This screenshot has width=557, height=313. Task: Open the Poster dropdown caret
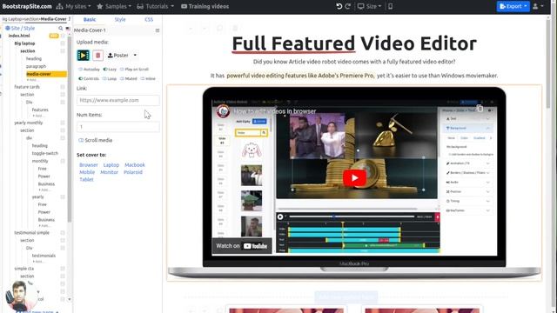pos(135,56)
